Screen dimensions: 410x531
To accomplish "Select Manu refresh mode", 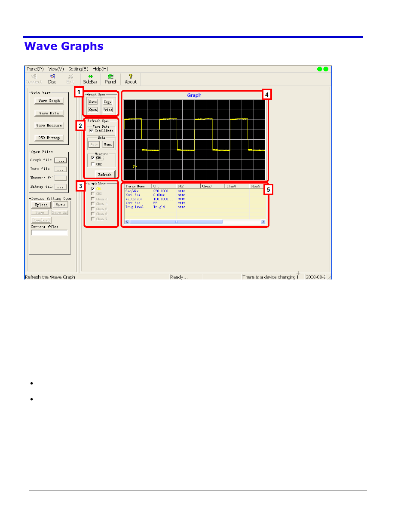I will point(108,144).
